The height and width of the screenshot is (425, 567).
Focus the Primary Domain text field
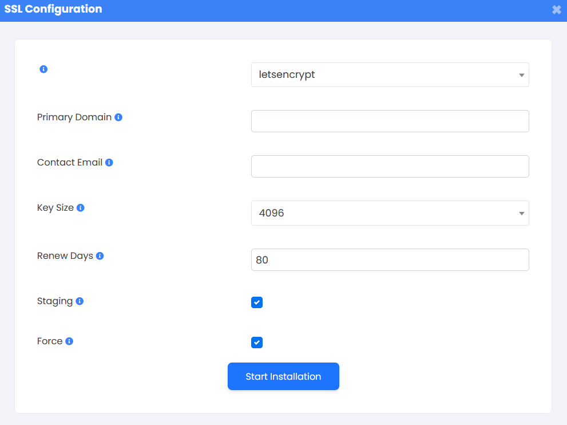tap(390, 121)
